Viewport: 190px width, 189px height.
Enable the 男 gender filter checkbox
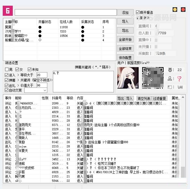(7, 70)
